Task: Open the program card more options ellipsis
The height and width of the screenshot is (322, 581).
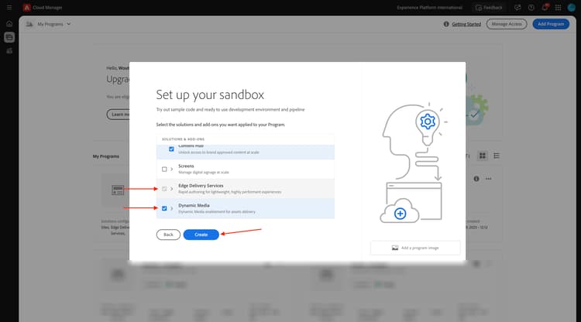Action: click(x=488, y=179)
